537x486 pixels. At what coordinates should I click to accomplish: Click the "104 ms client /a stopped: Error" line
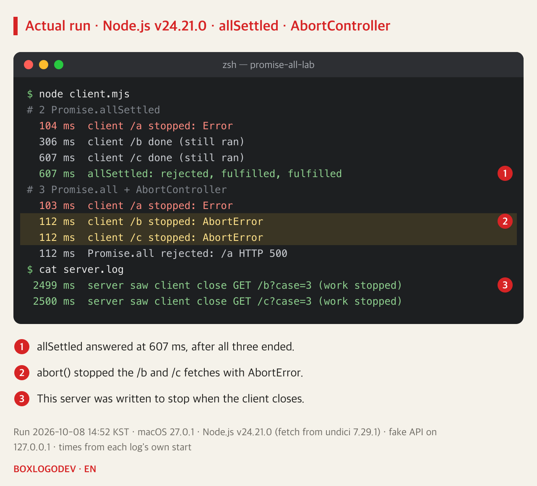(x=136, y=126)
